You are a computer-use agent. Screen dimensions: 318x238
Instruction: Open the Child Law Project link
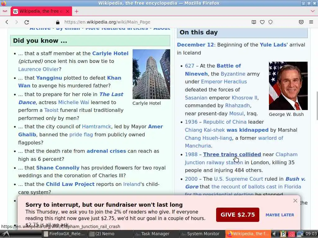pyautogui.click(x=70, y=184)
